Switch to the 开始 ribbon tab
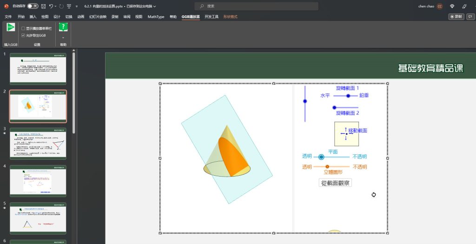This screenshot has height=244, width=476. coord(21,17)
